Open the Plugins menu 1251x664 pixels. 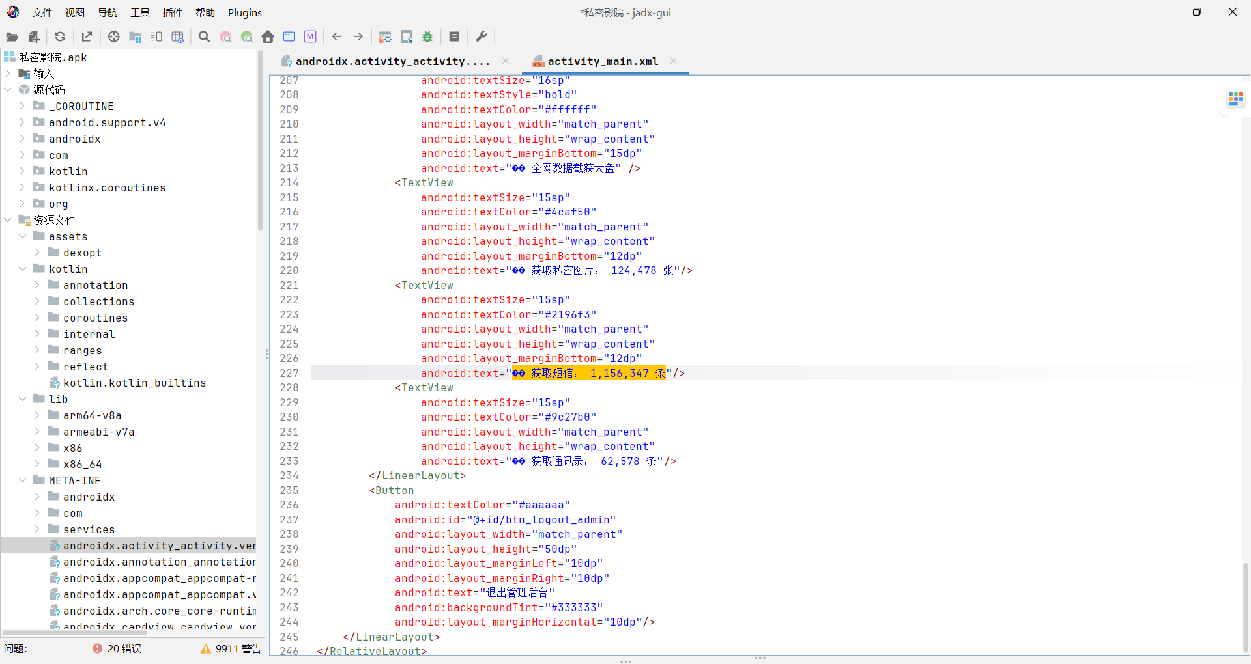coord(245,12)
